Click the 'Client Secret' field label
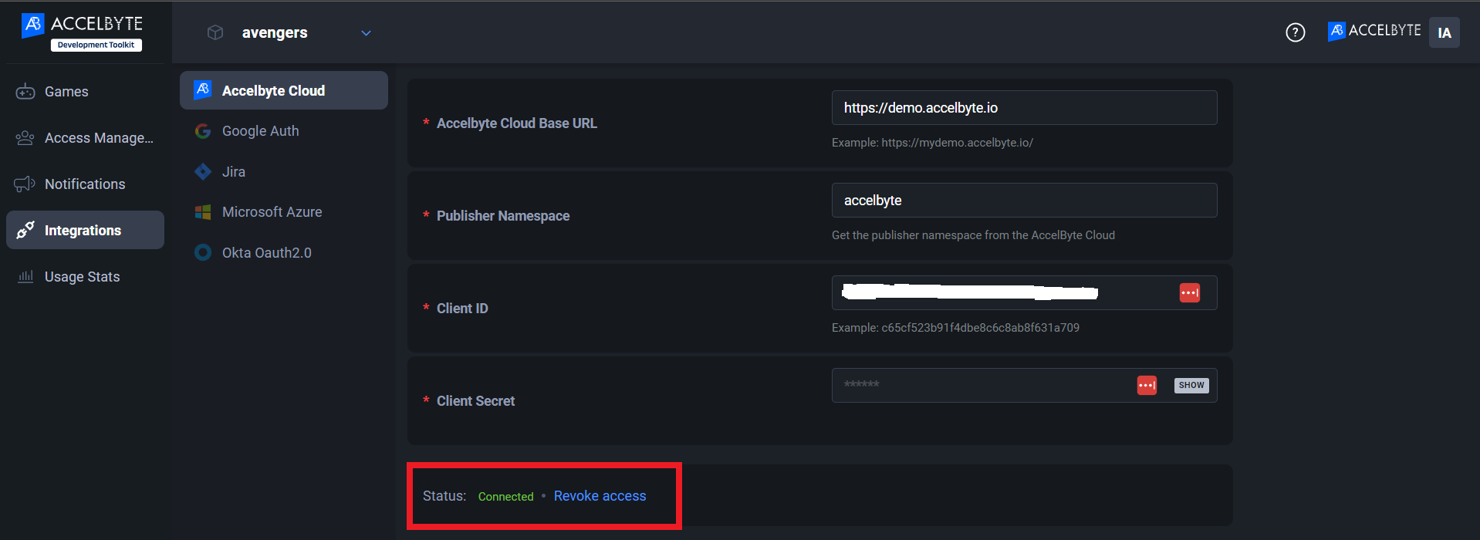1480x540 pixels. (x=475, y=401)
